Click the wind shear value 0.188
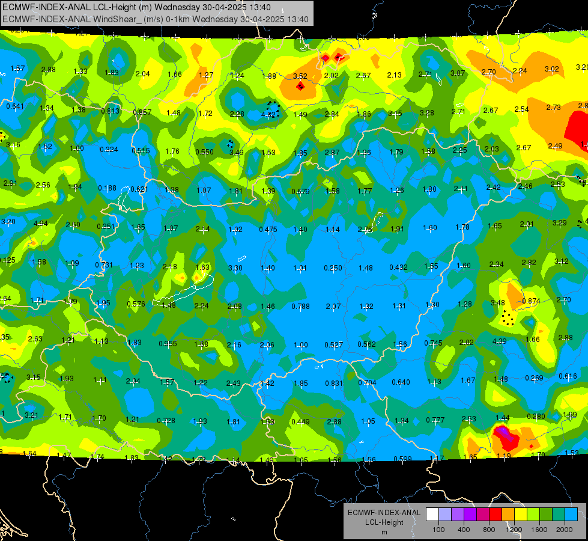This screenshot has height=541, width=588. point(108,188)
